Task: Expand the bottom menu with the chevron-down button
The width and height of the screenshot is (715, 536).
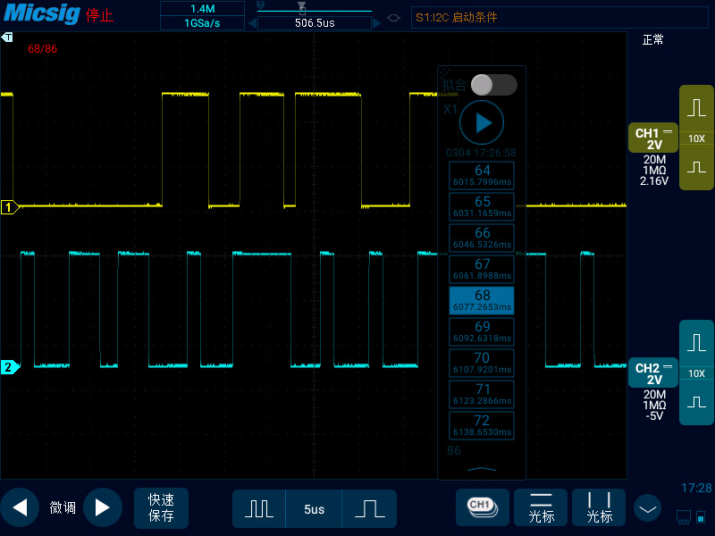Action: point(648,508)
